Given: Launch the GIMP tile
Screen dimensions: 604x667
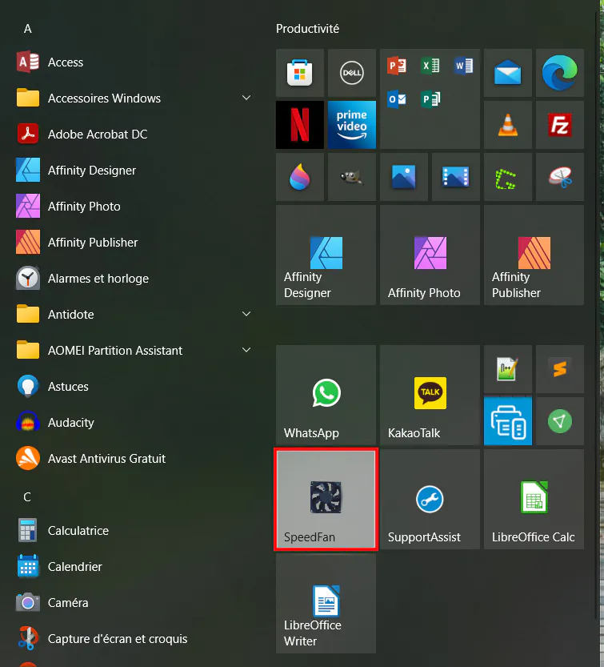Looking at the screenshot, I should [351, 177].
